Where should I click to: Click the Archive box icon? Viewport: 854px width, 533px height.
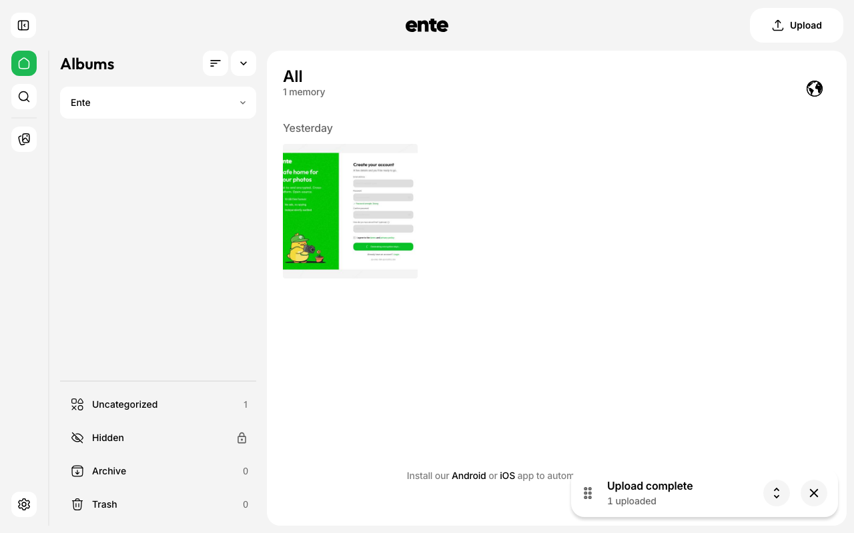click(77, 471)
